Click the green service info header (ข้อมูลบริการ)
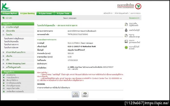170x106 pixels. pos(18,72)
